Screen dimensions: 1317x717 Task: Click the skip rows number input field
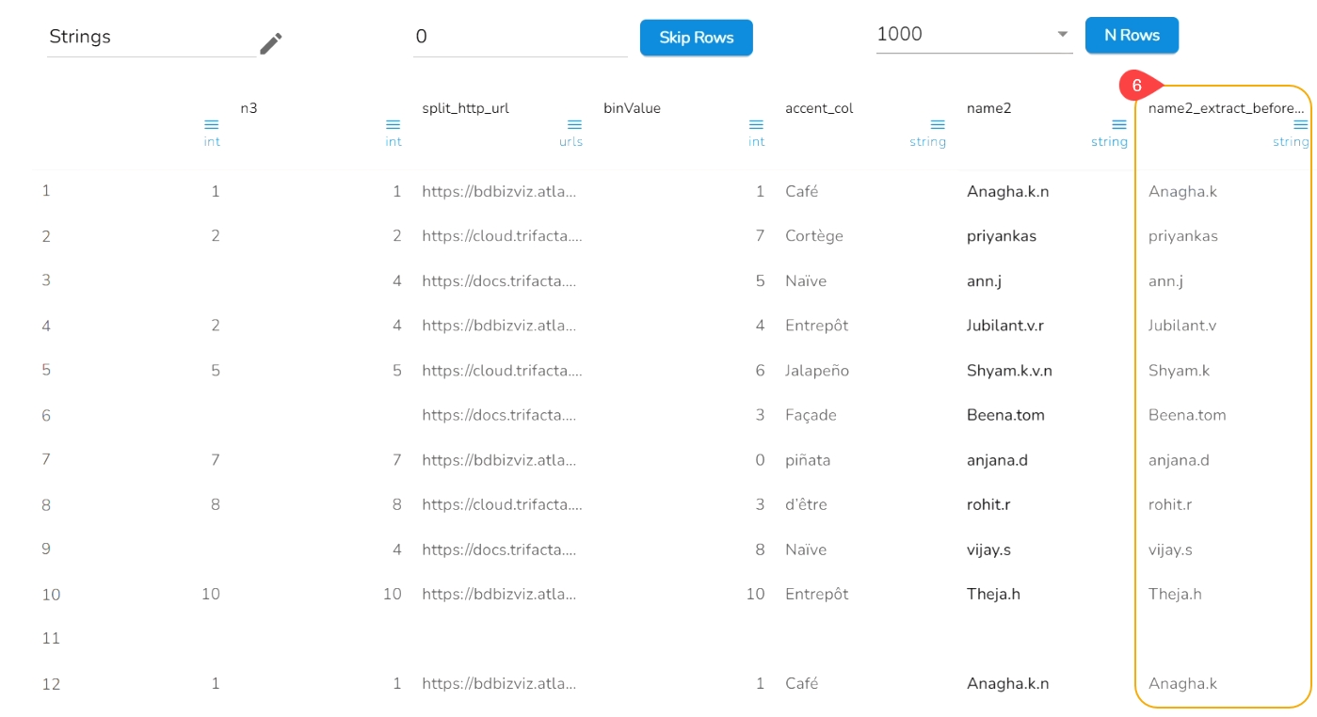(520, 38)
